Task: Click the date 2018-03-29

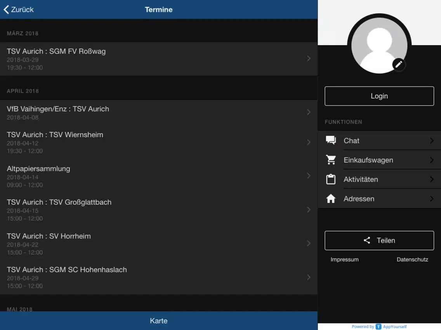Action: coord(23,60)
